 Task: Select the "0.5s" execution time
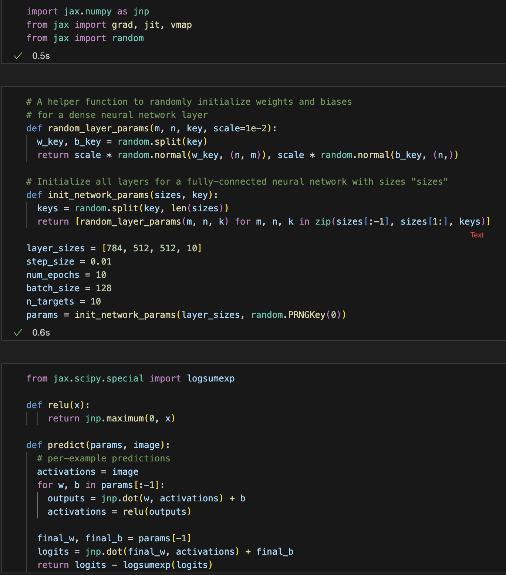pos(41,56)
